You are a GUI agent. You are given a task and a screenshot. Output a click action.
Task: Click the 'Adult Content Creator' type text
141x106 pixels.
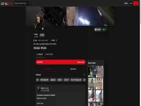tap(43, 40)
